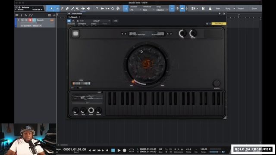Open the Start page

[x=218, y=9]
